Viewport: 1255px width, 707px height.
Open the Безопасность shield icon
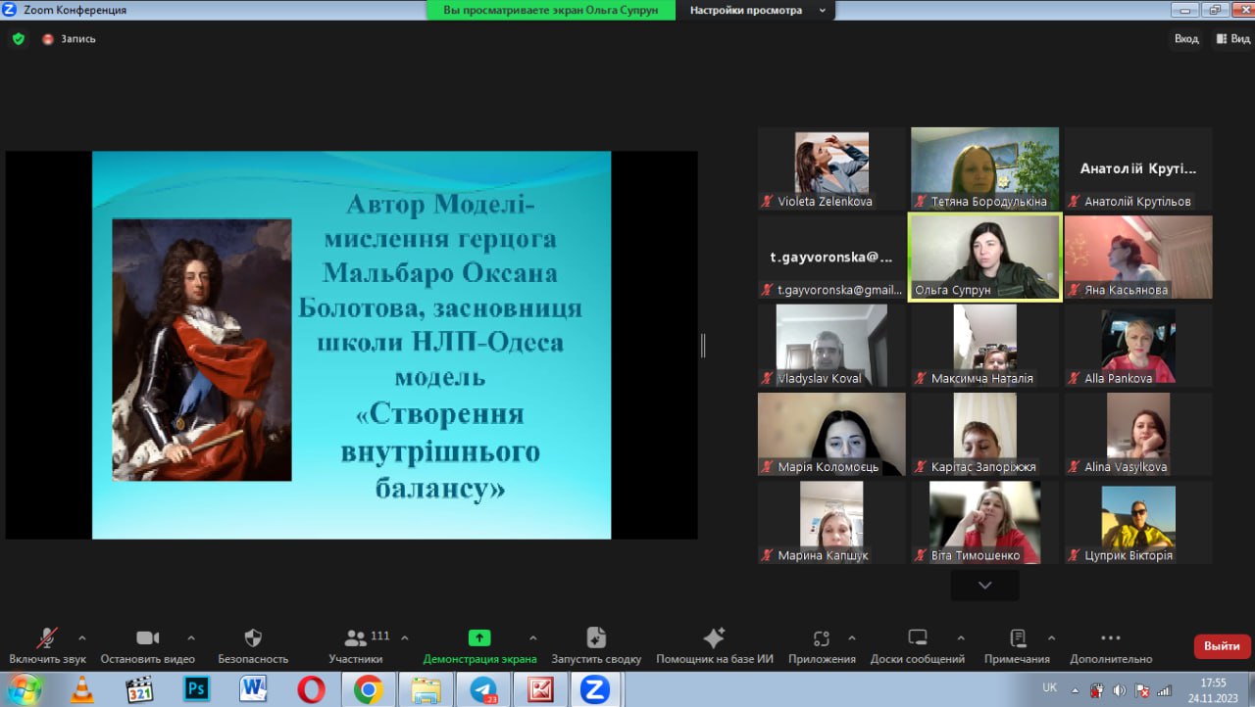(x=253, y=638)
